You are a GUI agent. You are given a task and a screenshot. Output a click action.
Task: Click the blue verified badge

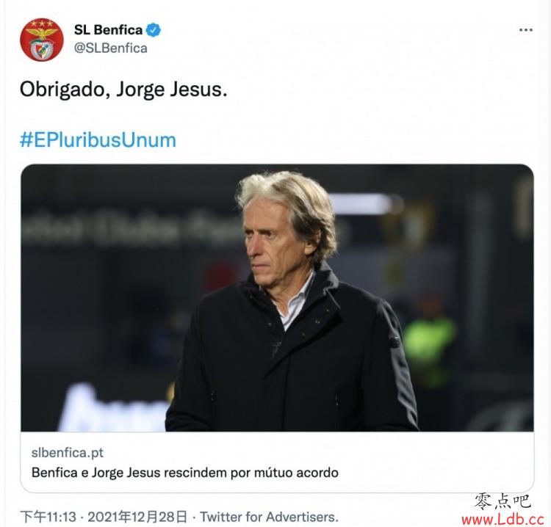154,30
